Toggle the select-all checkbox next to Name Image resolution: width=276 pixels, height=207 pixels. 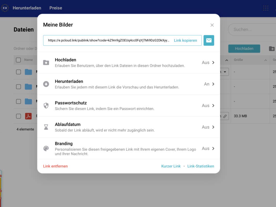(x=18, y=60)
